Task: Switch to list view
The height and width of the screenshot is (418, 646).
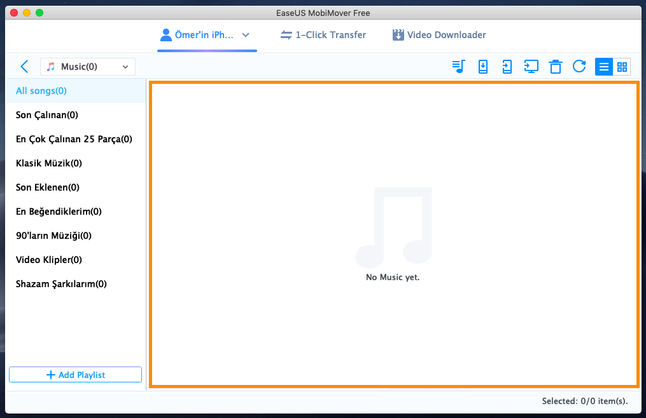Action: (604, 67)
